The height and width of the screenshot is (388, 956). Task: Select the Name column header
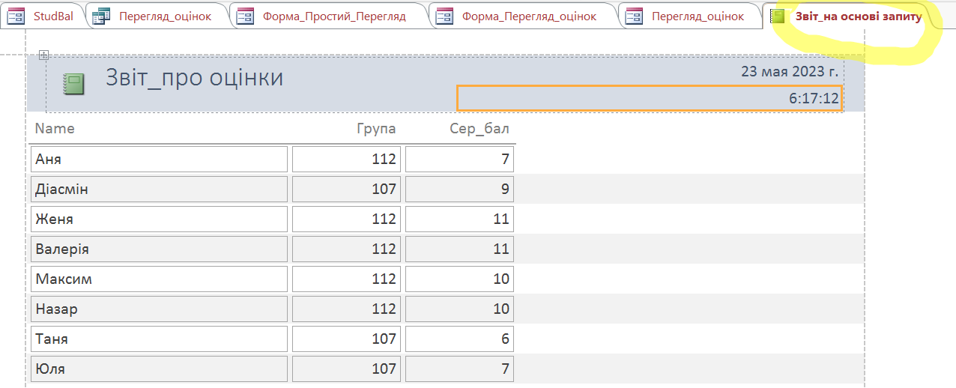pyautogui.click(x=55, y=129)
